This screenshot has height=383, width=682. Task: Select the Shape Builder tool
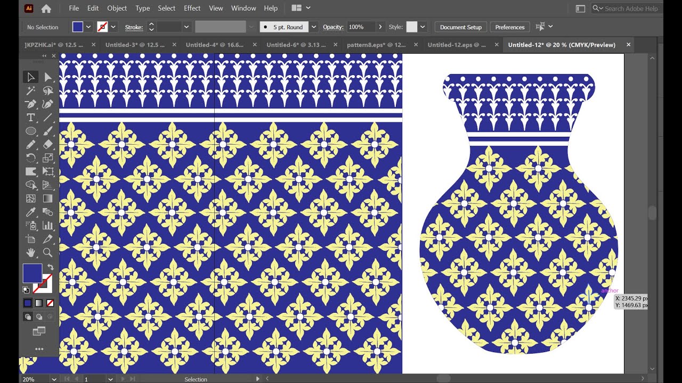pos(31,185)
